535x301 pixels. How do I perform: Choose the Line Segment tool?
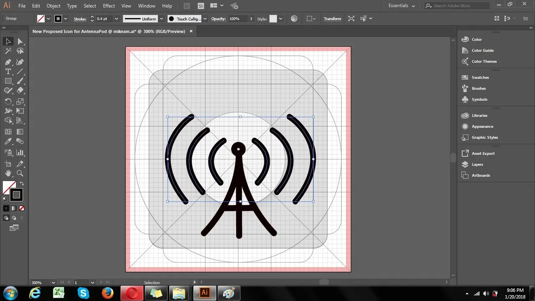[20, 71]
